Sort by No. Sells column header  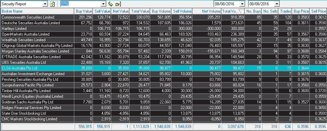coord(270,11)
